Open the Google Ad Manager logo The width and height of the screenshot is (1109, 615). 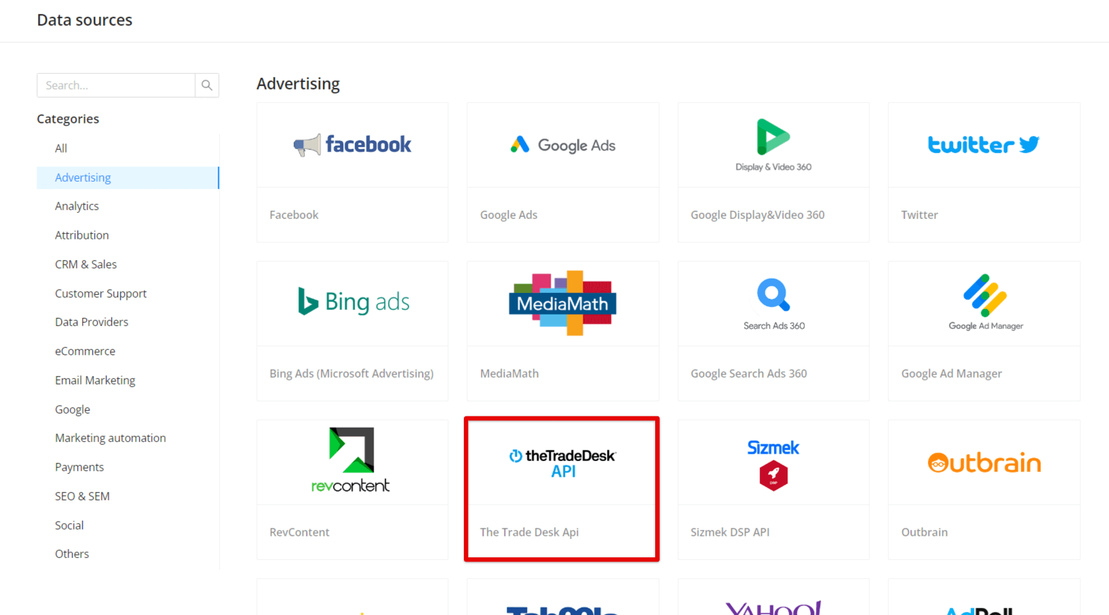point(986,302)
